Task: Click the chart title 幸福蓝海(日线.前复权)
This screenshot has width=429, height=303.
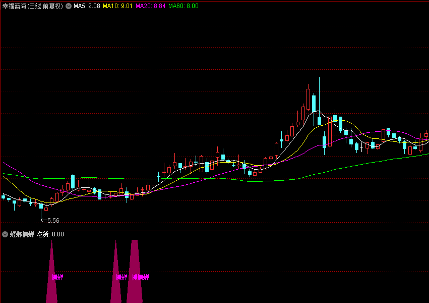Action: click(x=33, y=6)
